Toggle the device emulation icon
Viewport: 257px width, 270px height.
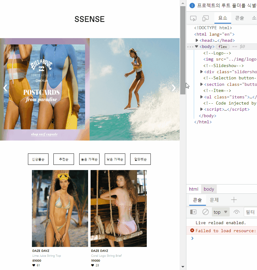[205, 18]
